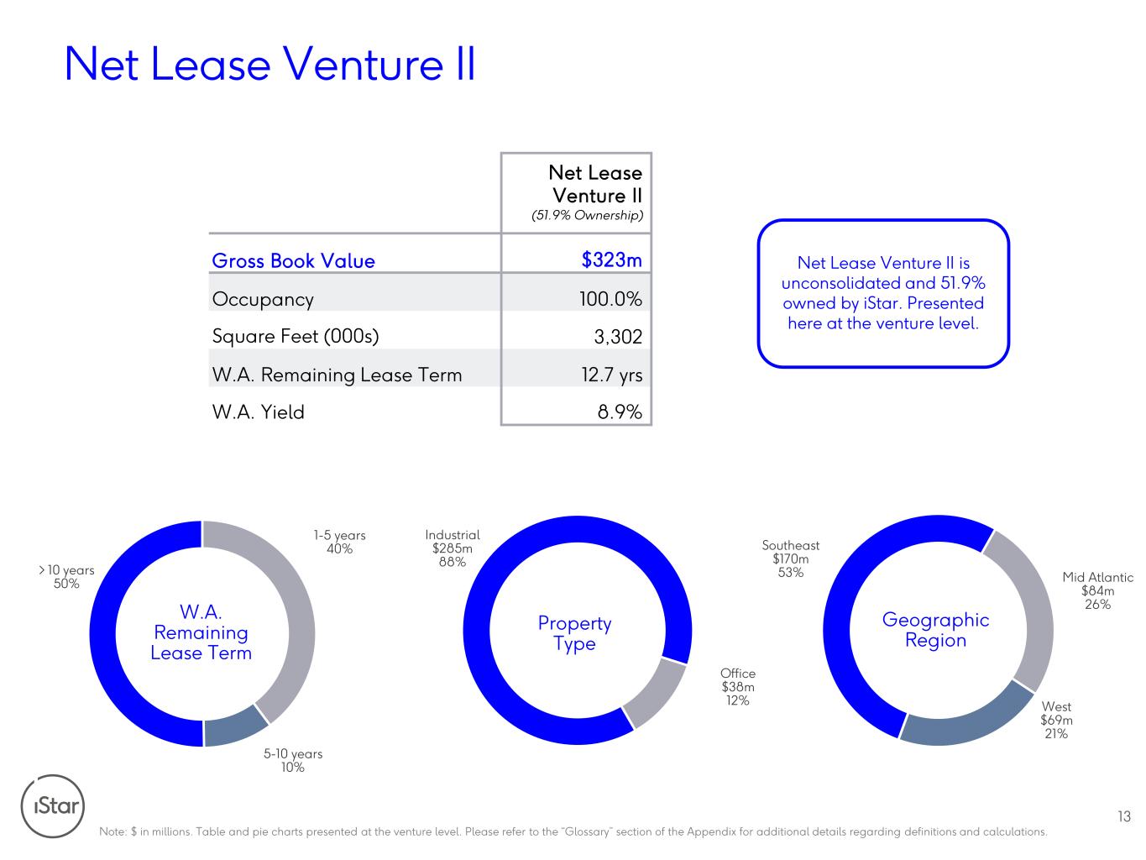The height and width of the screenshot is (860, 1146).
Task: Select the Gross Book Value row label
Action: pos(293,260)
